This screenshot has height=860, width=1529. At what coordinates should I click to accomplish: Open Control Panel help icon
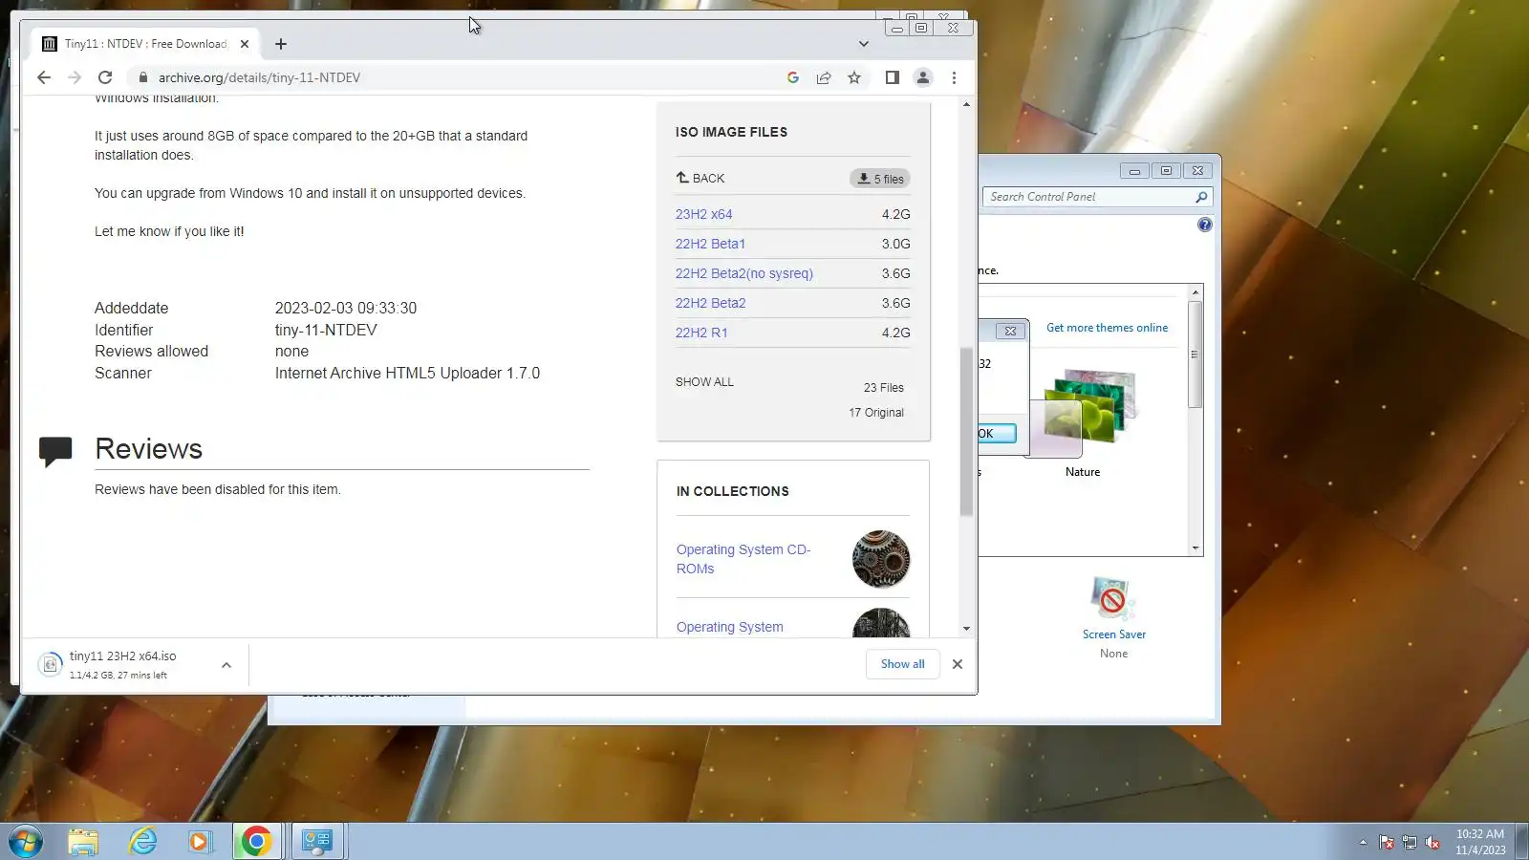(1205, 225)
